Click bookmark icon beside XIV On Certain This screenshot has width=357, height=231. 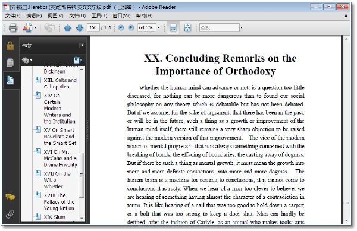point(38,95)
